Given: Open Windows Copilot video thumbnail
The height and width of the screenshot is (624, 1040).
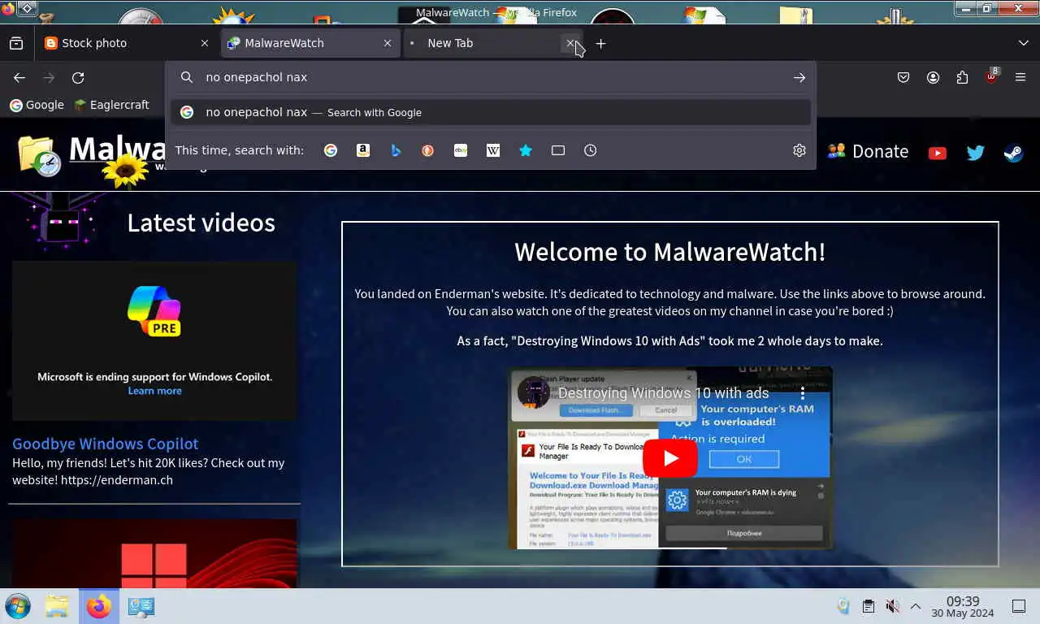Looking at the screenshot, I should click(154, 340).
